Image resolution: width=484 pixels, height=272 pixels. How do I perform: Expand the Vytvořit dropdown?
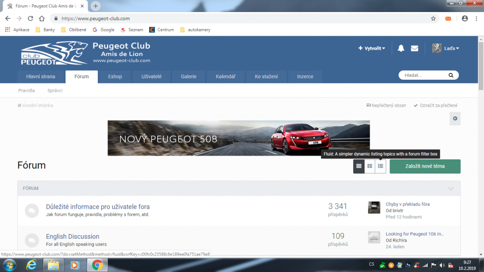pyautogui.click(x=372, y=48)
